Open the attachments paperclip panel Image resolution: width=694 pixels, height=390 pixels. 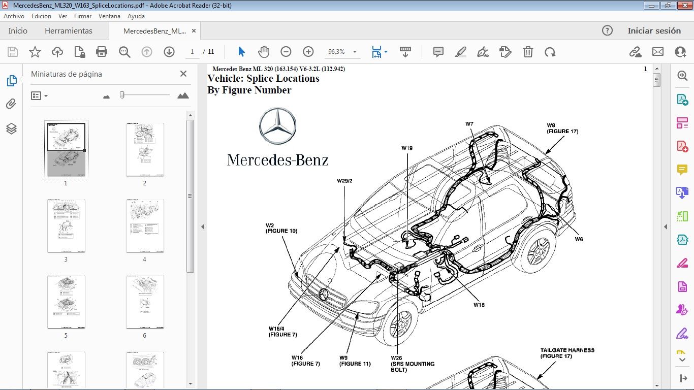[11, 104]
